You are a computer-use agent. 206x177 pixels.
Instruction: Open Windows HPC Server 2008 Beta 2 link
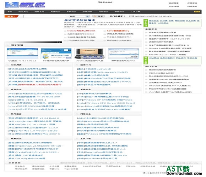pos(106,103)
